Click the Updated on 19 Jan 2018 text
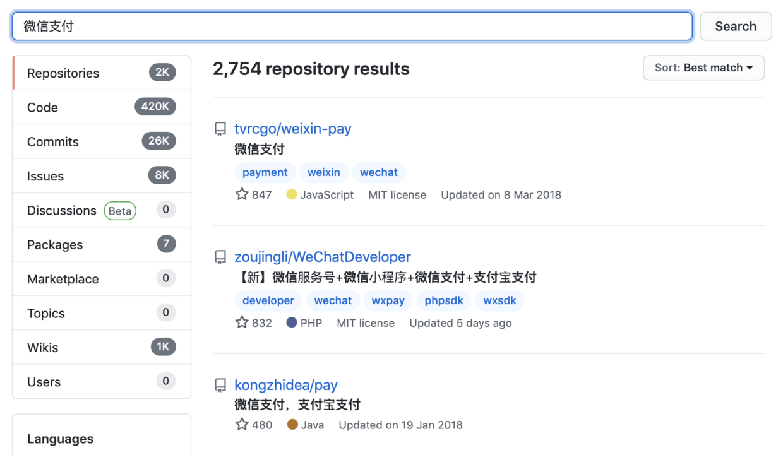 pyautogui.click(x=400, y=425)
